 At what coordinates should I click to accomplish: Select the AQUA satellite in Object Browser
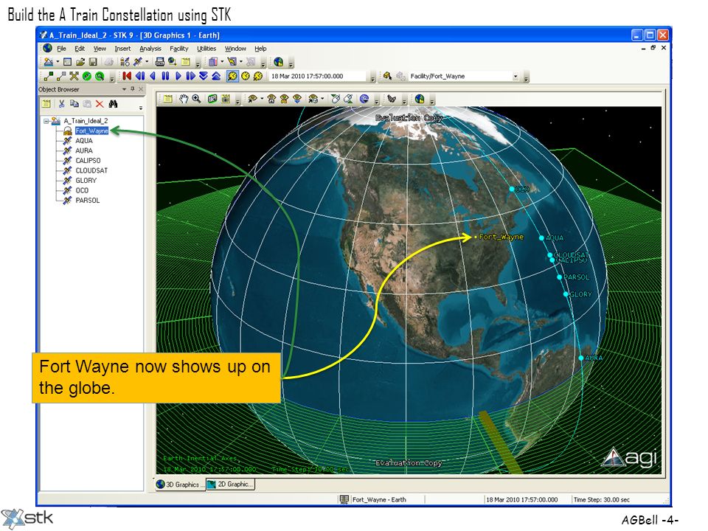pyautogui.click(x=83, y=141)
